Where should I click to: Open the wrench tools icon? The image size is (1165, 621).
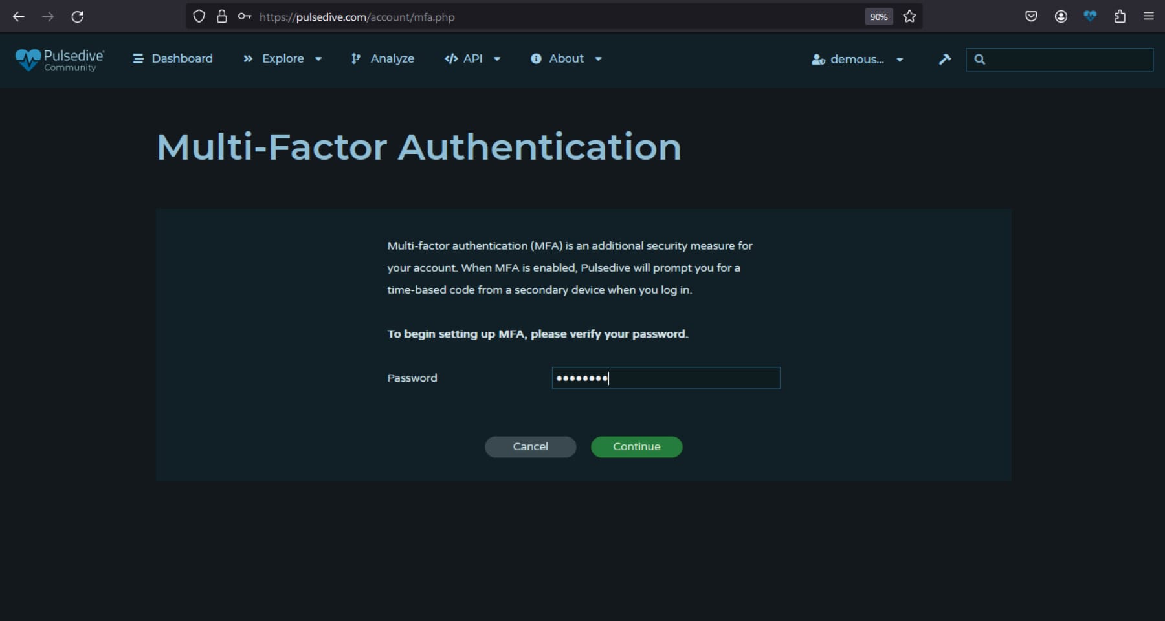point(945,60)
